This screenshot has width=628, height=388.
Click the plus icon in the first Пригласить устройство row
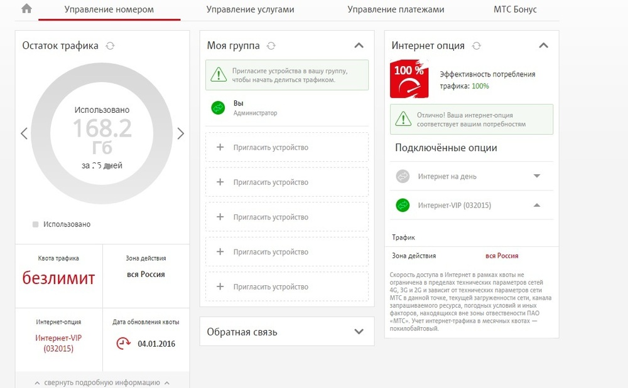(x=220, y=147)
